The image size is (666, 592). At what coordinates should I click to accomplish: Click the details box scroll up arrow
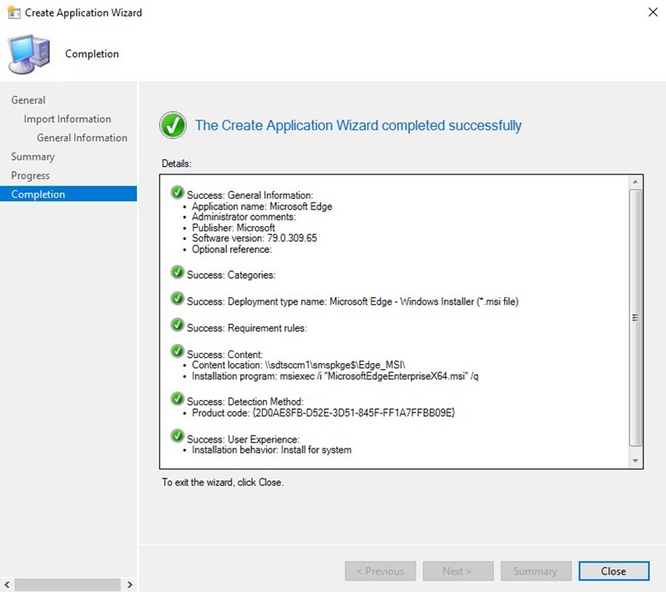[x=635, y=182]
